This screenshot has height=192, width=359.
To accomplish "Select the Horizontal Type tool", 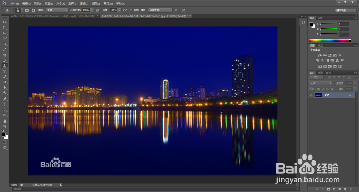I will point(5,104).
